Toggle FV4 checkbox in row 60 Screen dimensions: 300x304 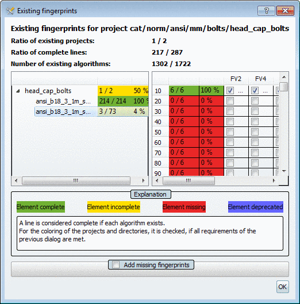point(255,142)
